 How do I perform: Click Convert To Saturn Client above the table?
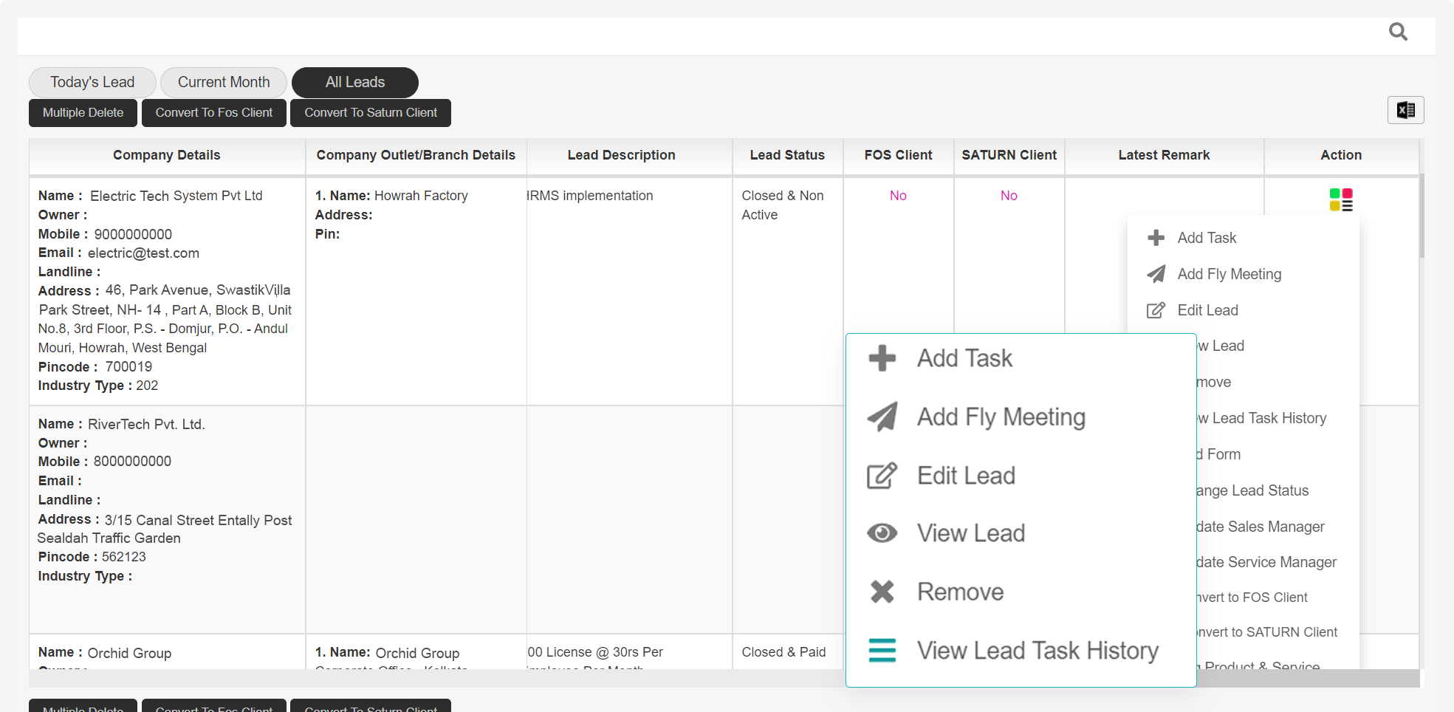point(371,113)
